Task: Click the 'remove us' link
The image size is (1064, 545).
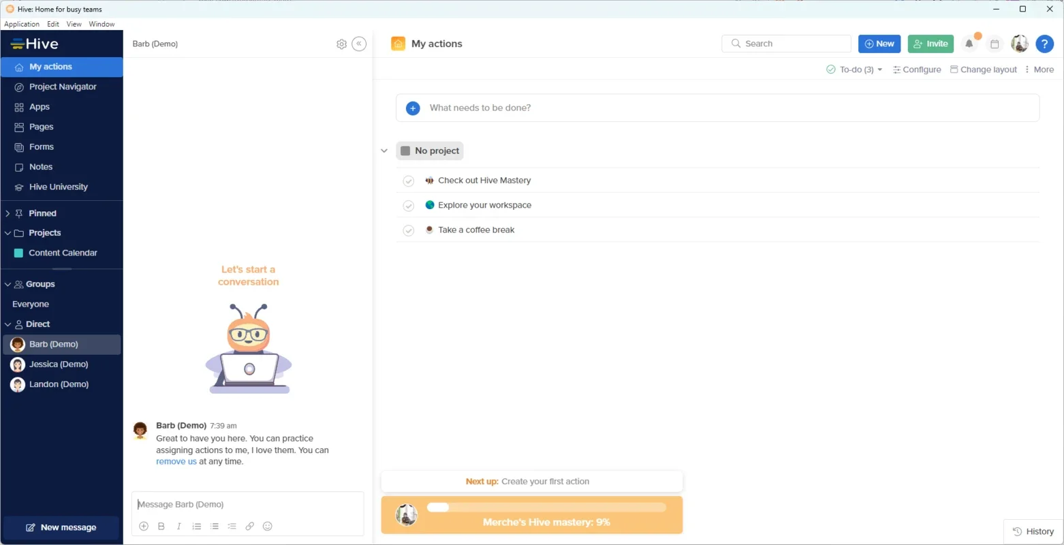Action: point(176,462)
